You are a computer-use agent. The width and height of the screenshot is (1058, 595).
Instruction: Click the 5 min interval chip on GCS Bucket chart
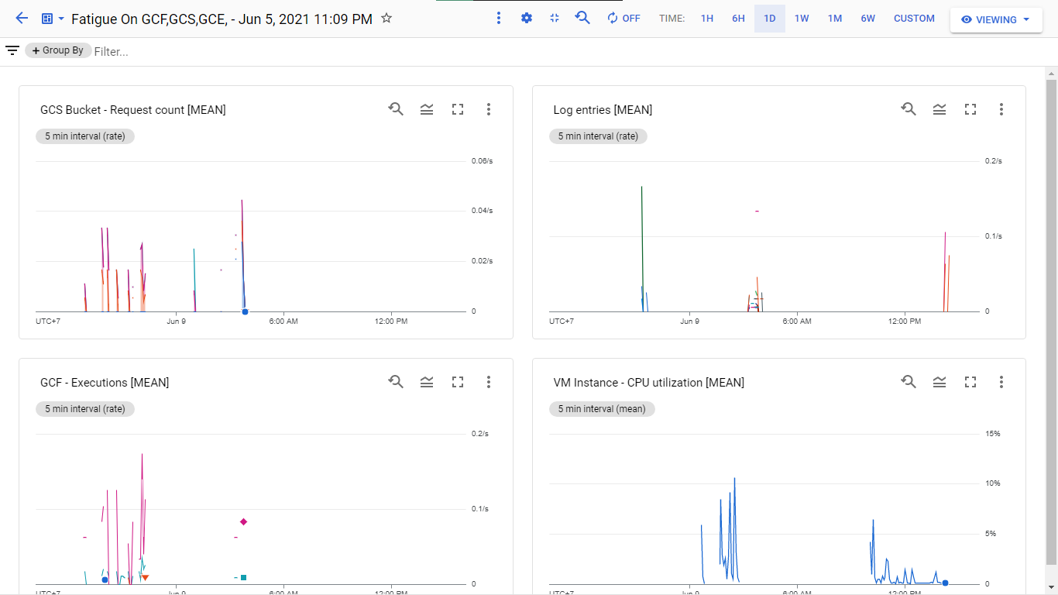85,136
